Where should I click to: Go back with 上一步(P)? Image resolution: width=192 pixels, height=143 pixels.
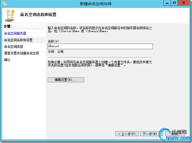tap(127, 134)
